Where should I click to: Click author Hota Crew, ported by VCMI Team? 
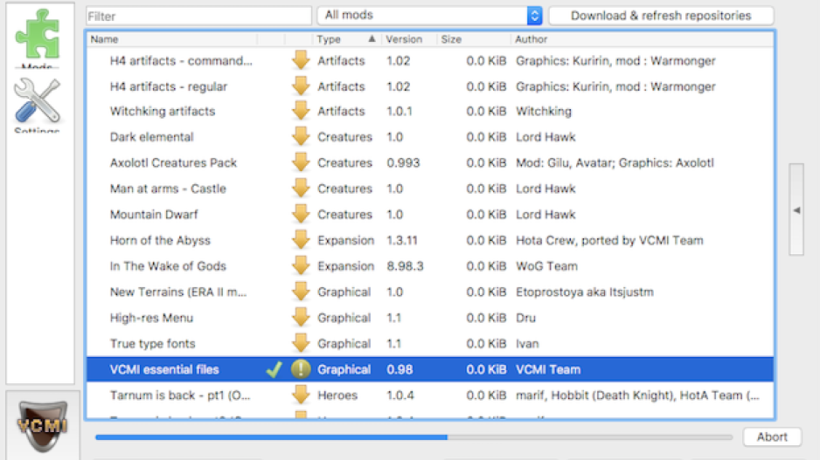609,240
